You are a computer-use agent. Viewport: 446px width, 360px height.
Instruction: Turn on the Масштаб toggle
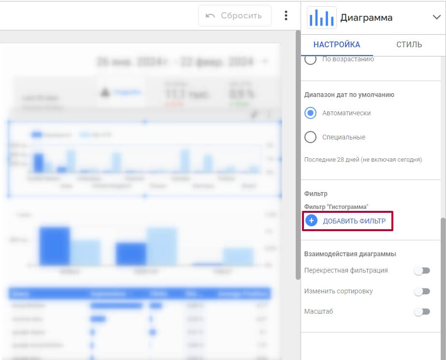point(422,312)
